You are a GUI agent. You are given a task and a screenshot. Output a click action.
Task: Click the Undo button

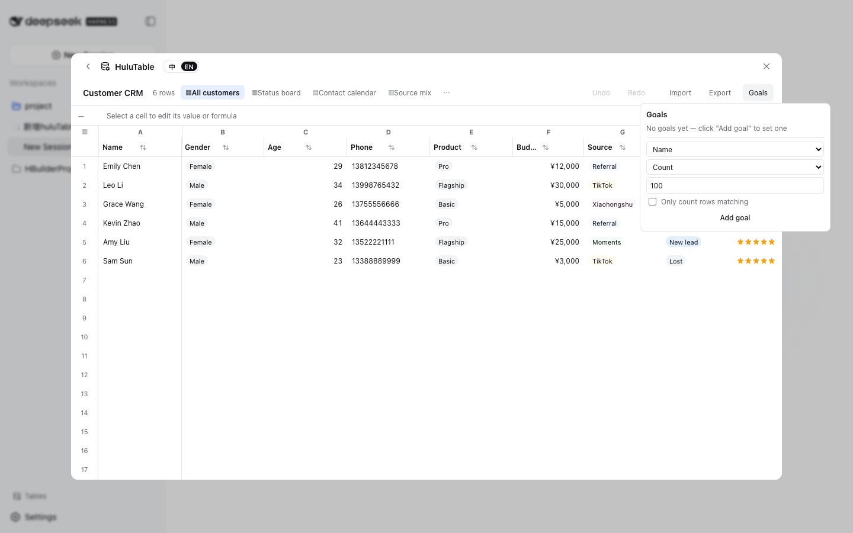601,92
